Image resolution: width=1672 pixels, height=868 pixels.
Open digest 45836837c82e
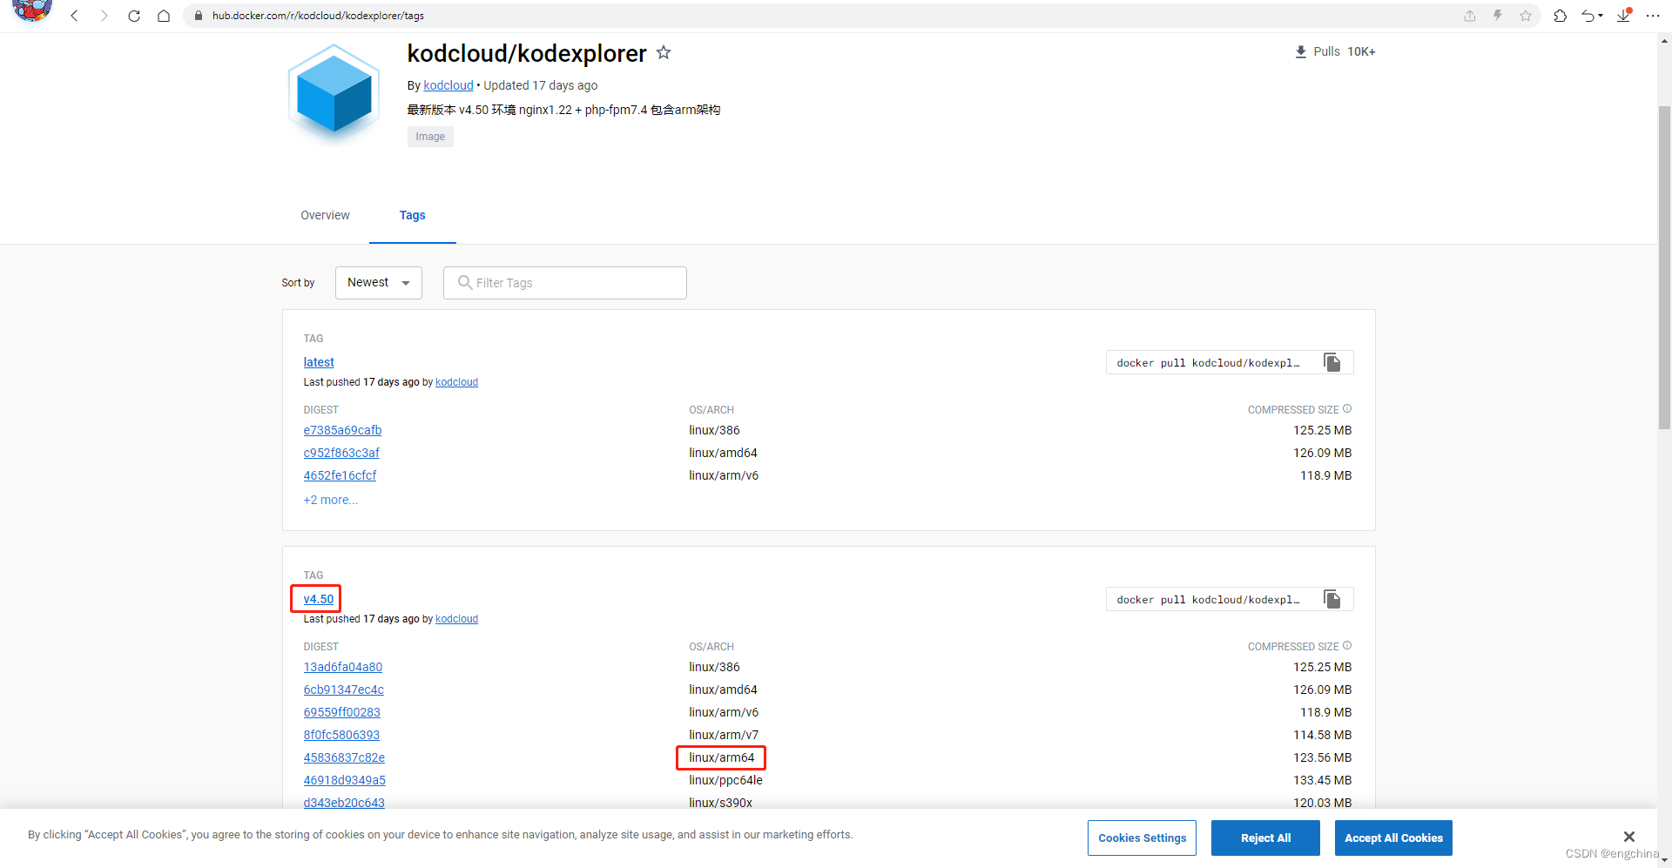click(x=344, y=757)
